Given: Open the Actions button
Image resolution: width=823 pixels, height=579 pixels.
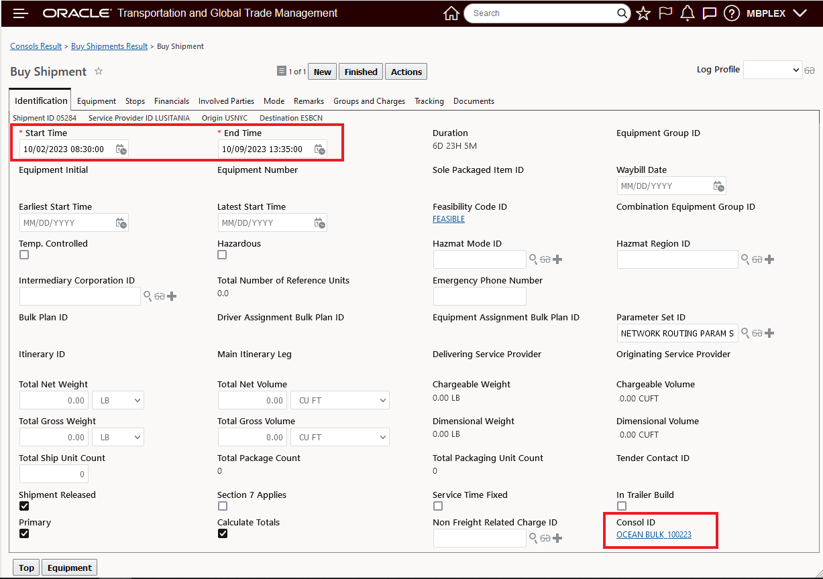Looking at the screenshot, I should (x=406, y=72).
